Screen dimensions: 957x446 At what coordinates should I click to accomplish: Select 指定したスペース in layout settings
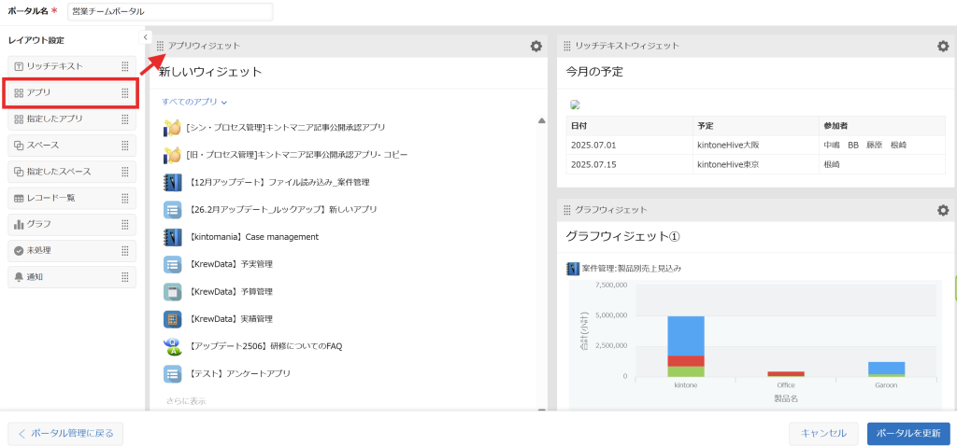pyautogui.click(x=61, y=172)
